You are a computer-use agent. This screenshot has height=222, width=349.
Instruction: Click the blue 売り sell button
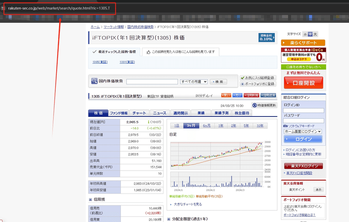237,95
